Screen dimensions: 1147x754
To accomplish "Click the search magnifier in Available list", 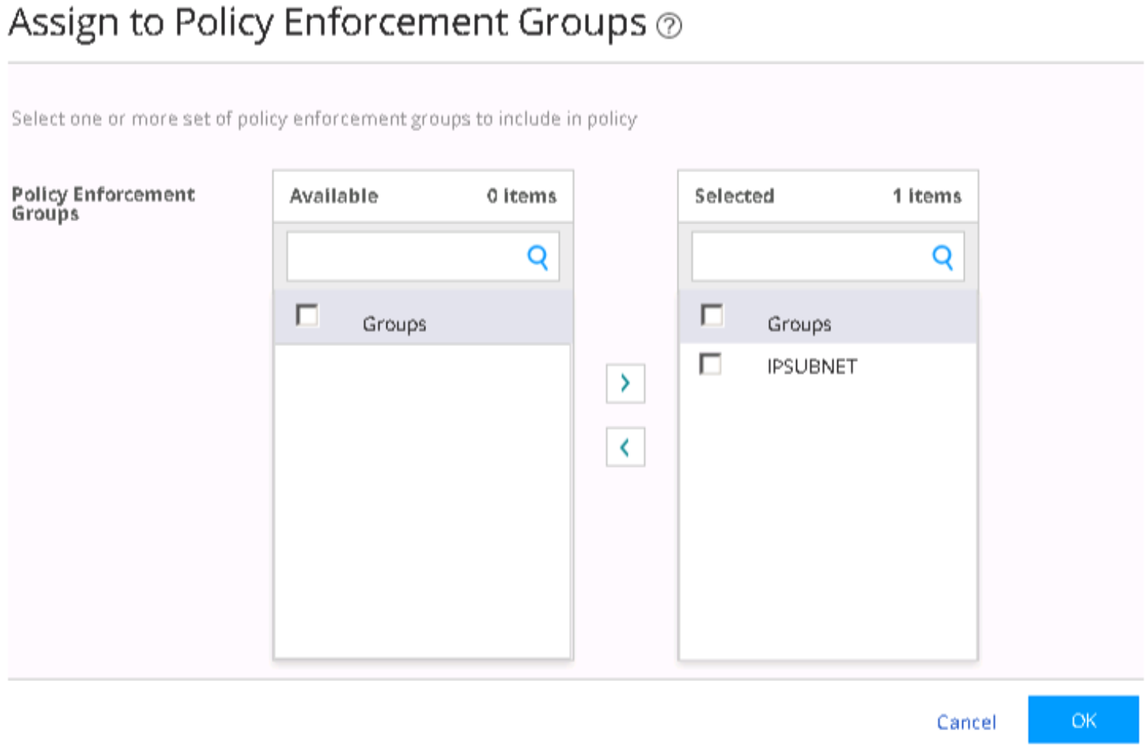I will pos(537,257).
